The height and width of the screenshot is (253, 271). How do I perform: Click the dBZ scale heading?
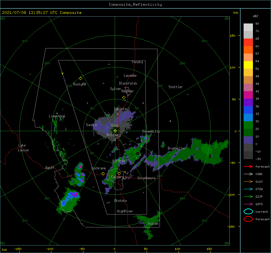(x=255, y=16)
